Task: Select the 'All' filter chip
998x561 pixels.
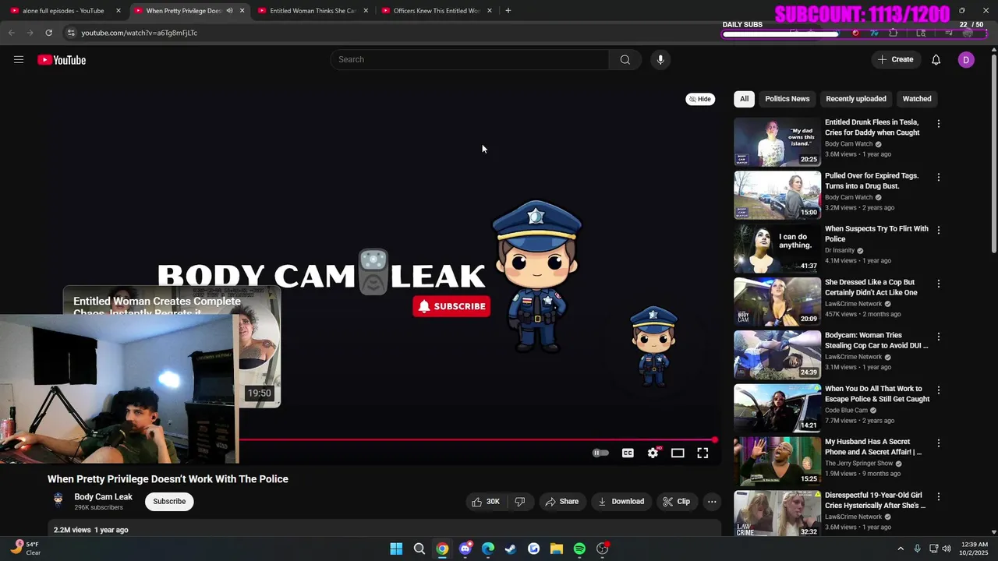Action: tap(744, 99)
